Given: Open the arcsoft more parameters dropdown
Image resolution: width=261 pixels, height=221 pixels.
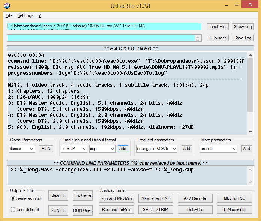Looking at the screenshot, I should 218,149.
